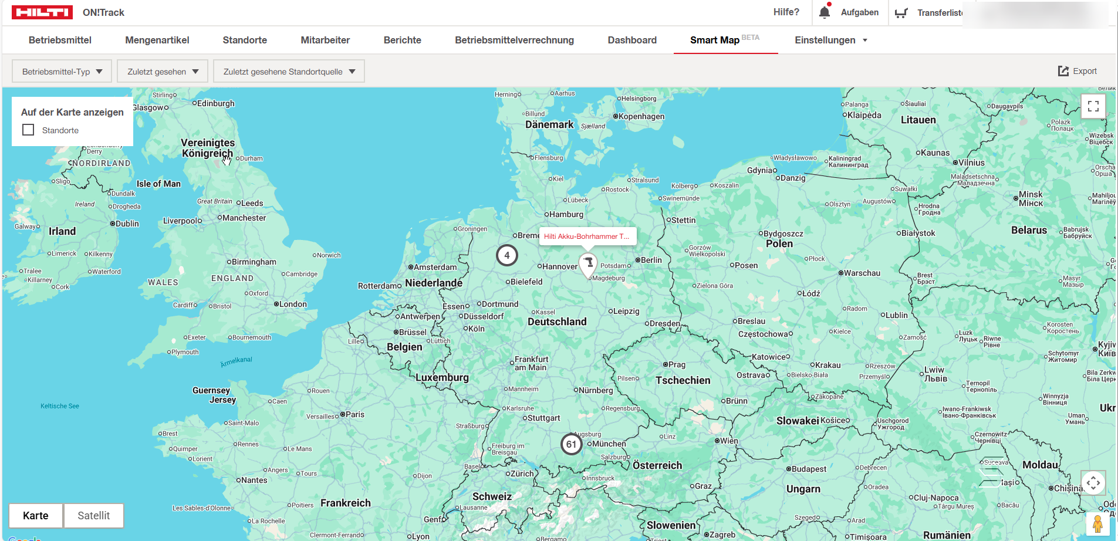Open the Berichte tab
Viewport: 1118px width, 541px height.
point(402,40)
